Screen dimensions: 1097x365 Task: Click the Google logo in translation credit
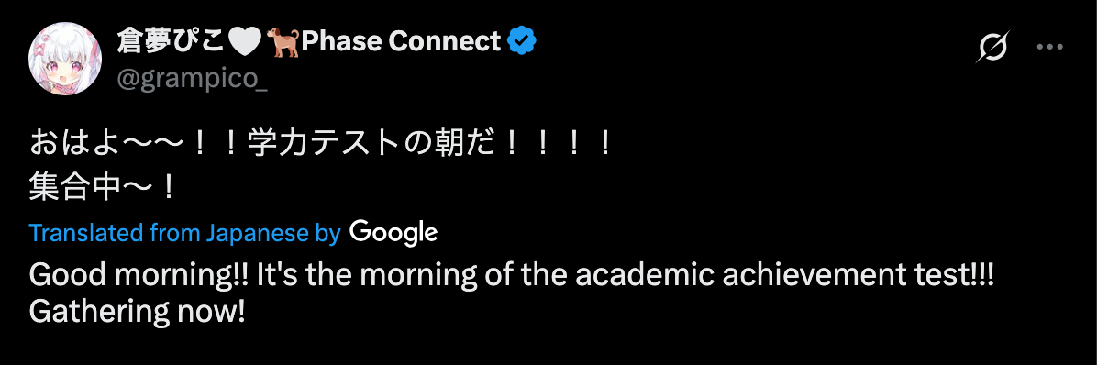[393, 232]
